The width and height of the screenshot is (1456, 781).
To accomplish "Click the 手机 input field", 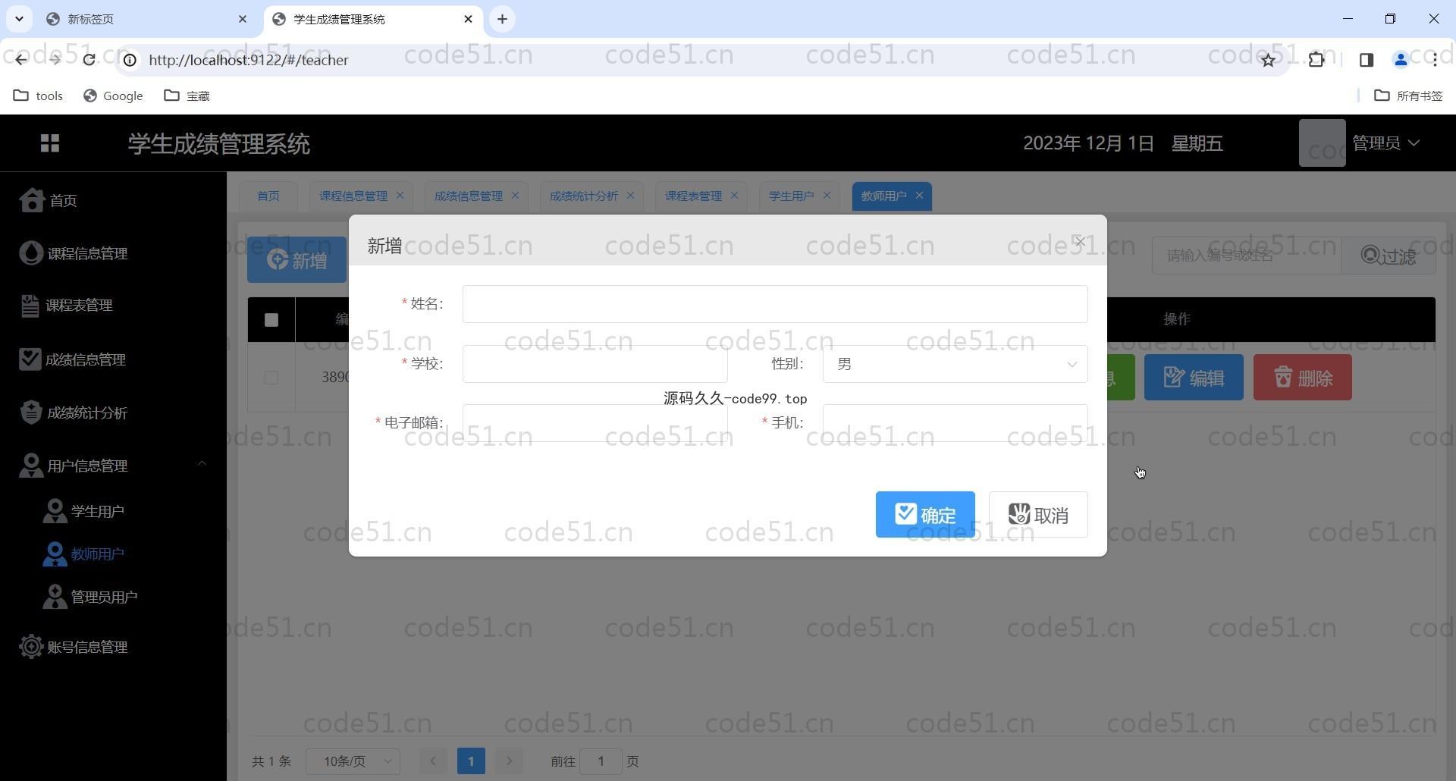I will (955, 423).
